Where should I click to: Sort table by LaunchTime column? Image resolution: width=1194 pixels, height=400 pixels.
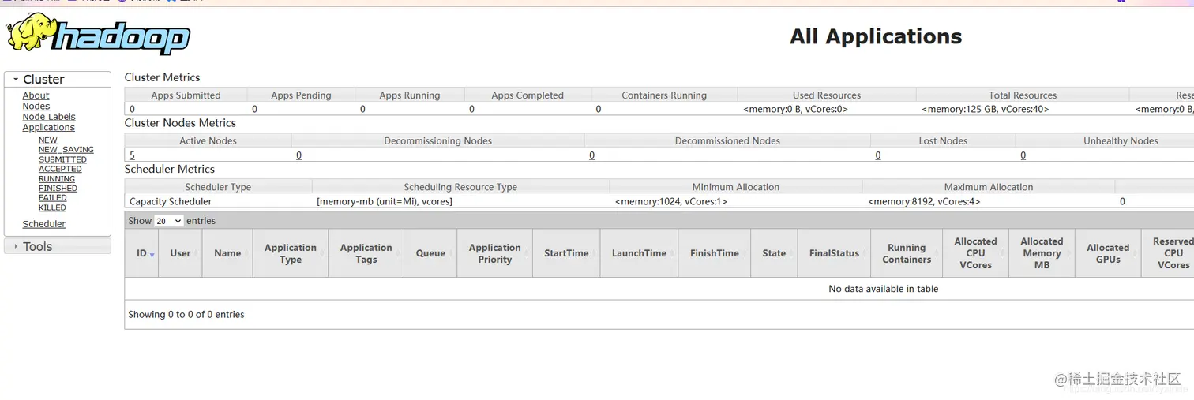point(639,253)
